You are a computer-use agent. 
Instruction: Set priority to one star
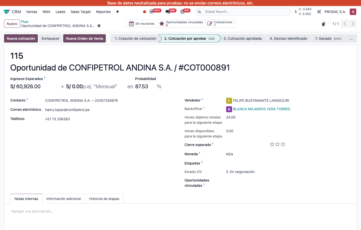pos(272,144)
